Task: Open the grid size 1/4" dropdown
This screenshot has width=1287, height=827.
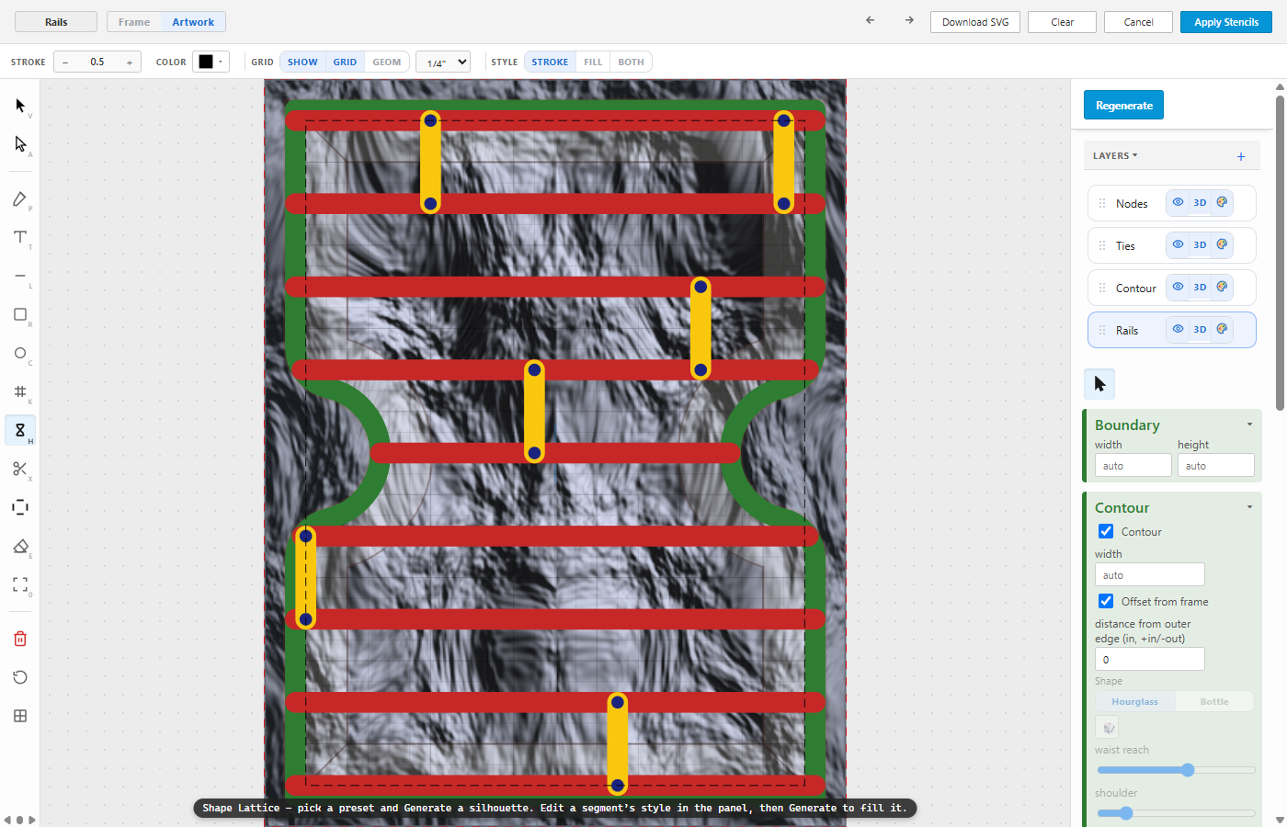Action: pyautogui.click(x=443, y=62)
